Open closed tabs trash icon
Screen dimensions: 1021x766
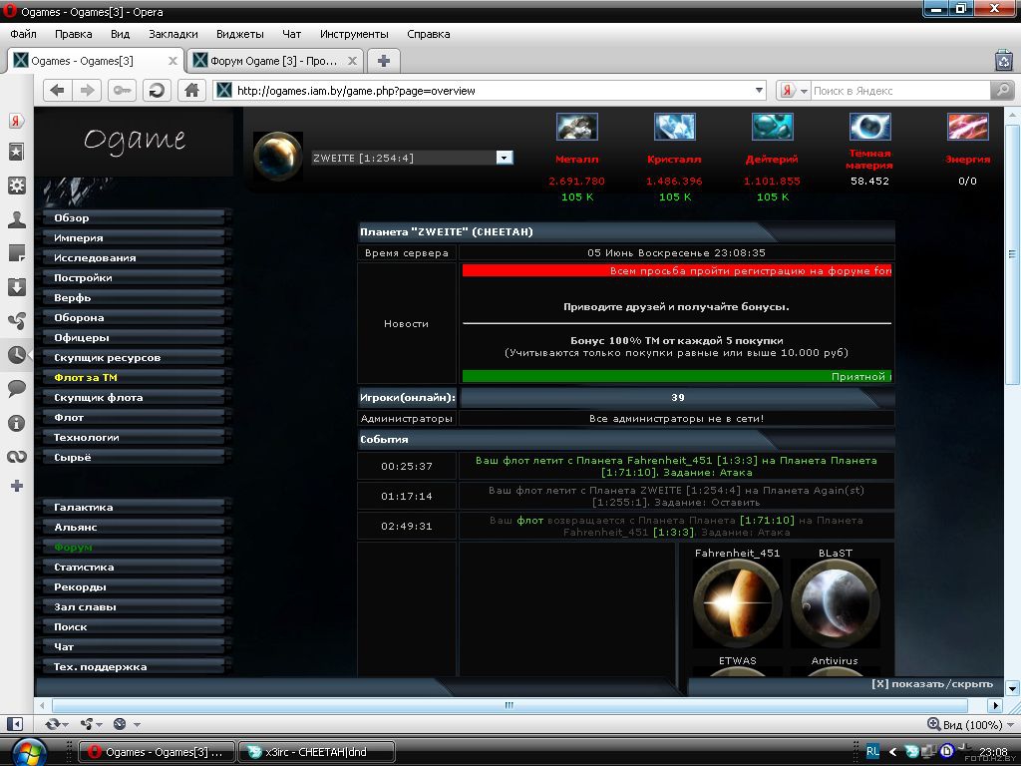tap(1004, 61)
